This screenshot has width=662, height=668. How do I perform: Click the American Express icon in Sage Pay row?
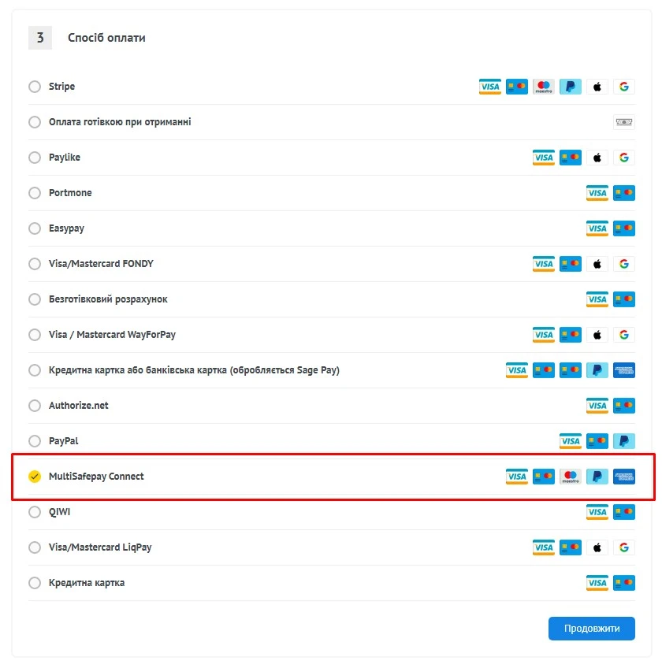coord(623,370)
